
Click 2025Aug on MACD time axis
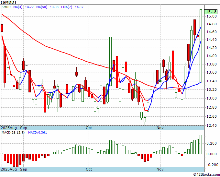click(9, 169)
